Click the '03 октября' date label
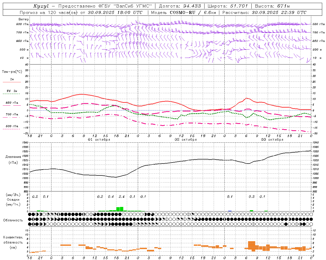This screenshot has width=326, height=260. tap(272, 140)
